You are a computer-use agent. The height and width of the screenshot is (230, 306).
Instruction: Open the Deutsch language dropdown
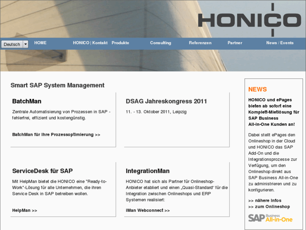pyautogui.click(x=15, y=44)
